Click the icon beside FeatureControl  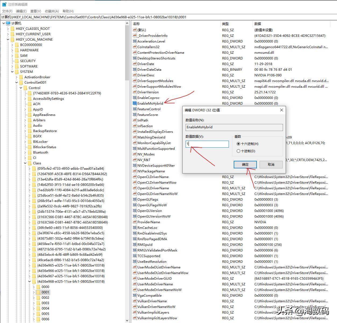(135, 109)
